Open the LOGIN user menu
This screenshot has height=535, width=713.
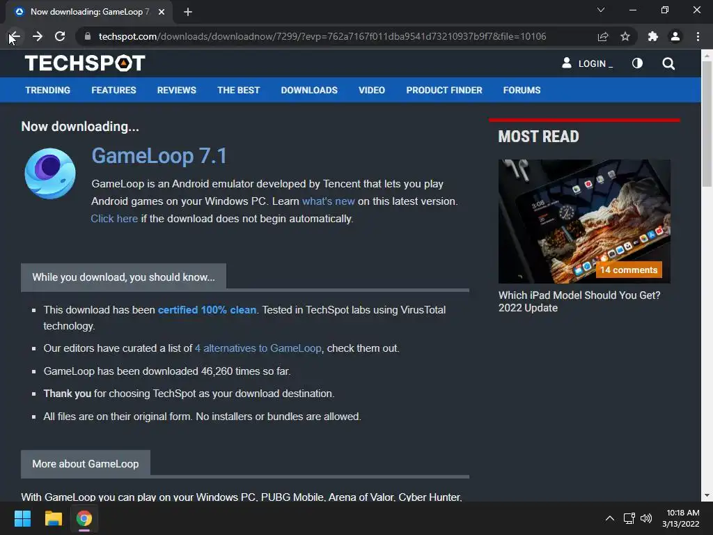pos(587,63)
